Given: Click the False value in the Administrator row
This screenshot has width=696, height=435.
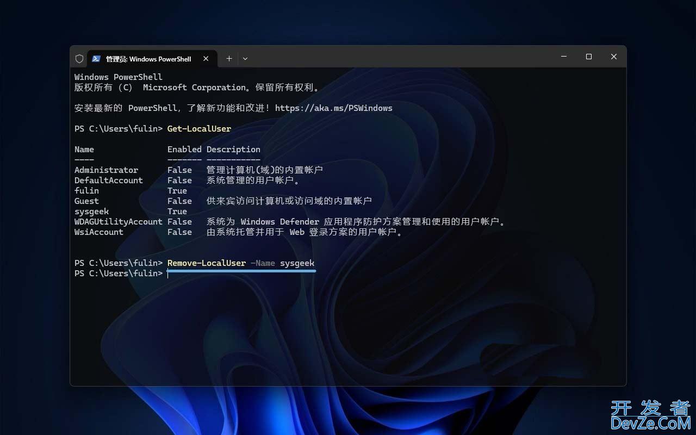Looking at the screenshot, I should (180, 170).
